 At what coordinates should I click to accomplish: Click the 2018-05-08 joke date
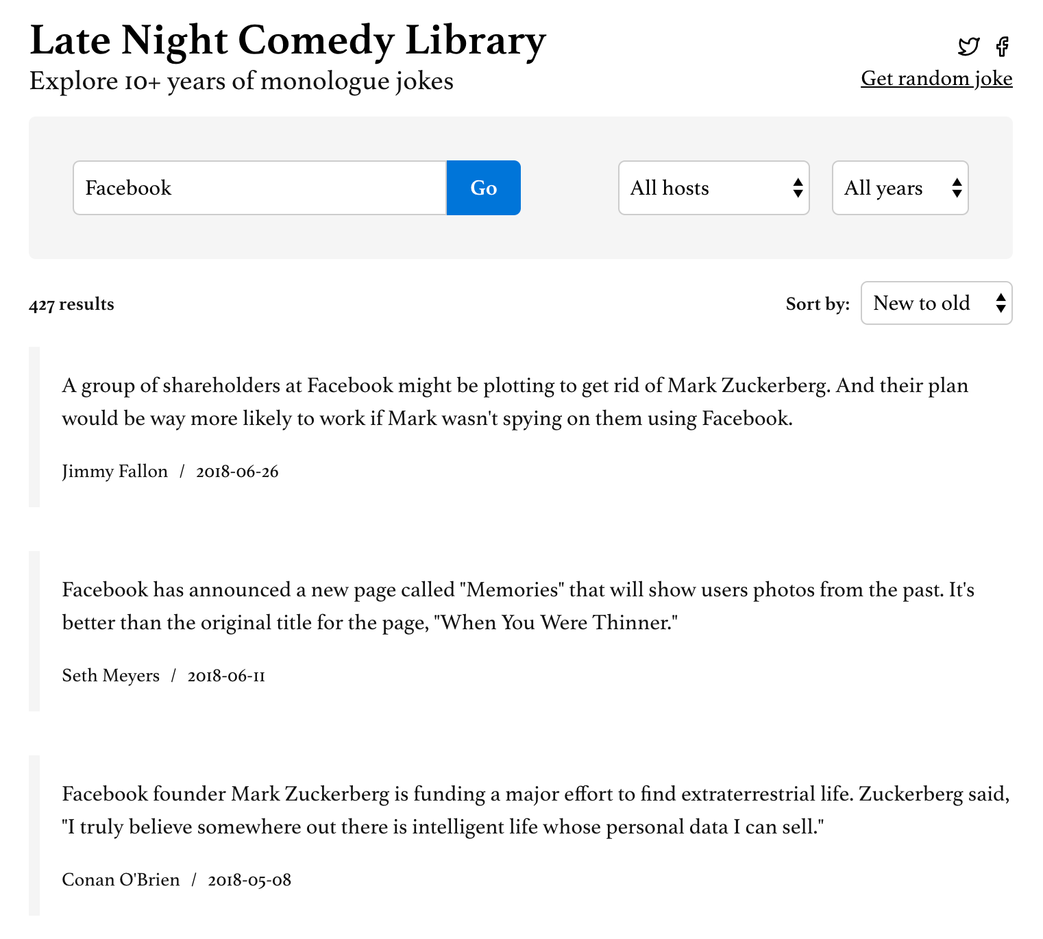click(x=249, y=879)
